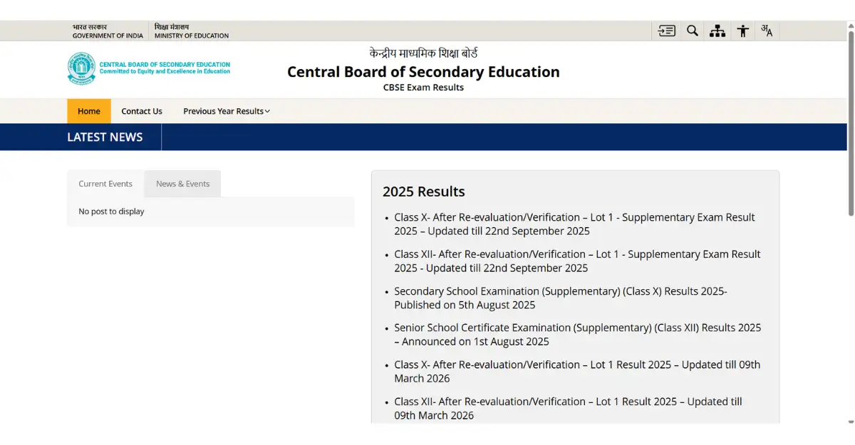Click the Government of India link
855x445 pixels.
click(x=108, y=31)
